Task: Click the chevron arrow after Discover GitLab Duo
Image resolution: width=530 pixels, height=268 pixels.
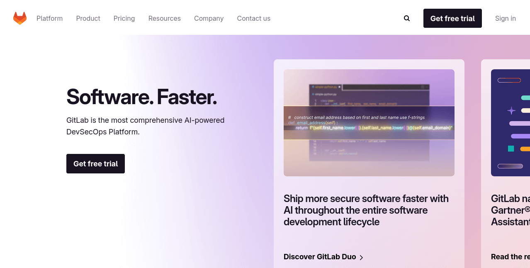Action: (x=361, y=257)
